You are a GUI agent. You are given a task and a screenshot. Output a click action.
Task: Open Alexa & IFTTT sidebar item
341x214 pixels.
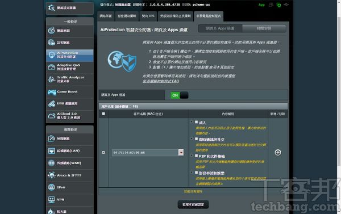69,175
